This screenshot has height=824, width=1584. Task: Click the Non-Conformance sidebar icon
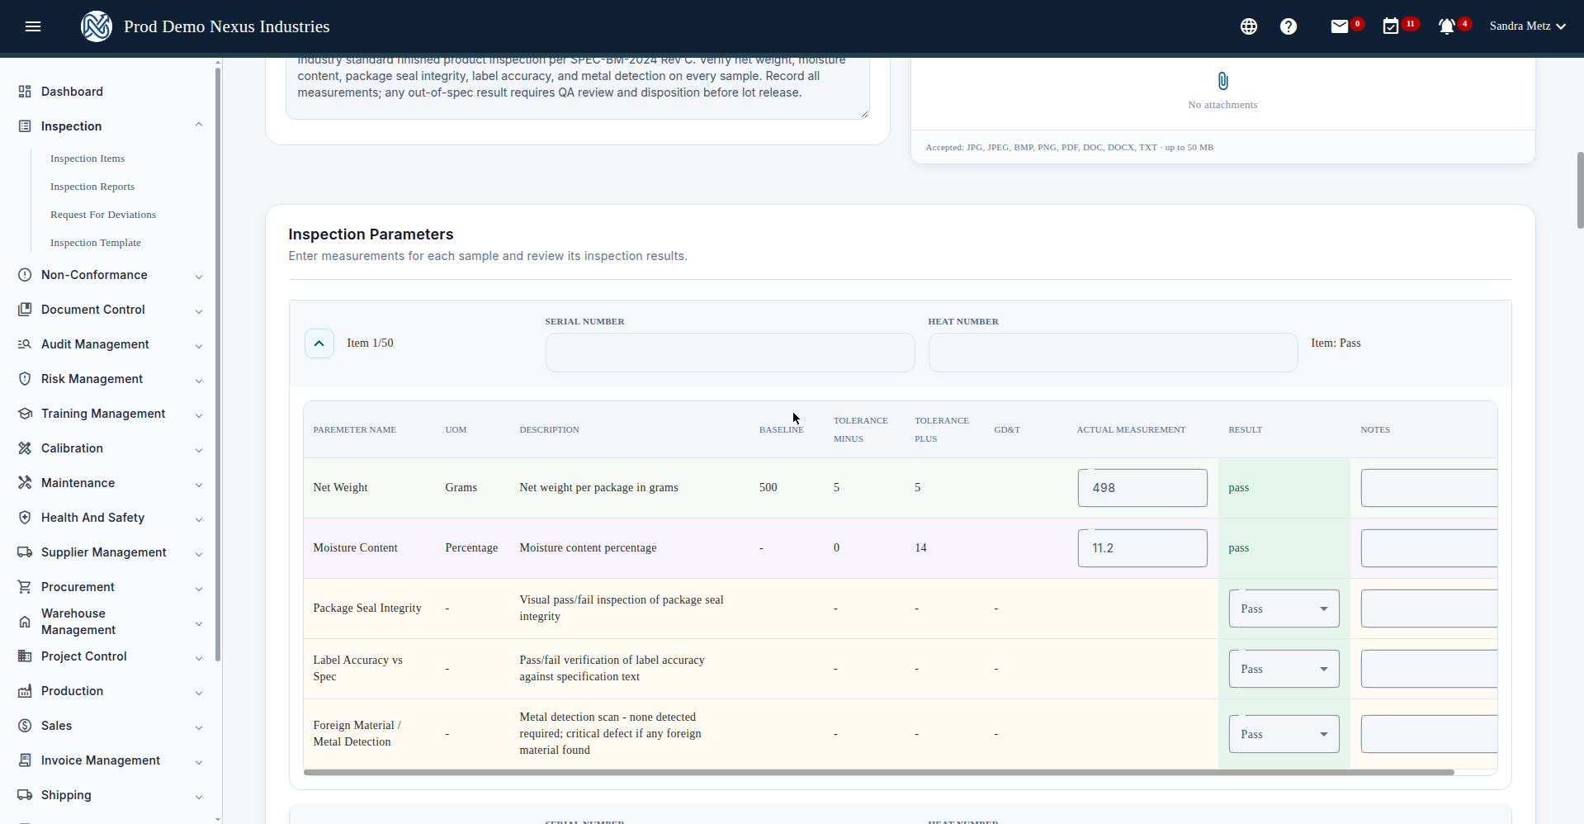click(x=25, y=275)
